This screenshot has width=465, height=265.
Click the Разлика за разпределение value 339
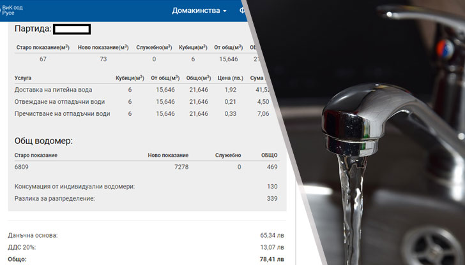(271, 199)
